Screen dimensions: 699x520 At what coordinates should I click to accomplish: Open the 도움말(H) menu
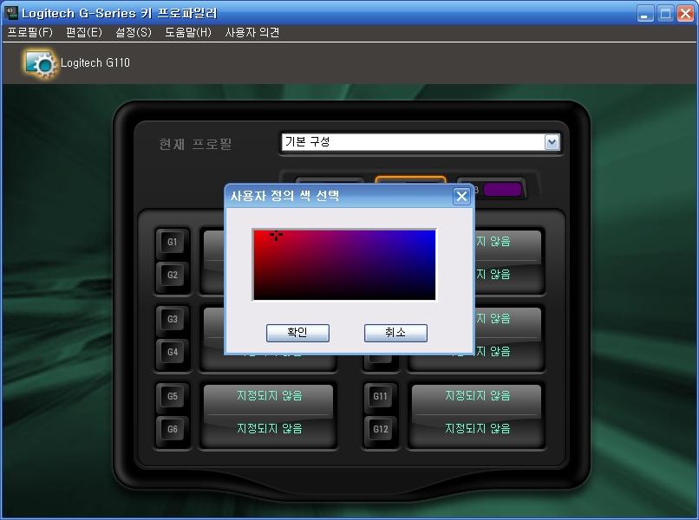point(187,33)
